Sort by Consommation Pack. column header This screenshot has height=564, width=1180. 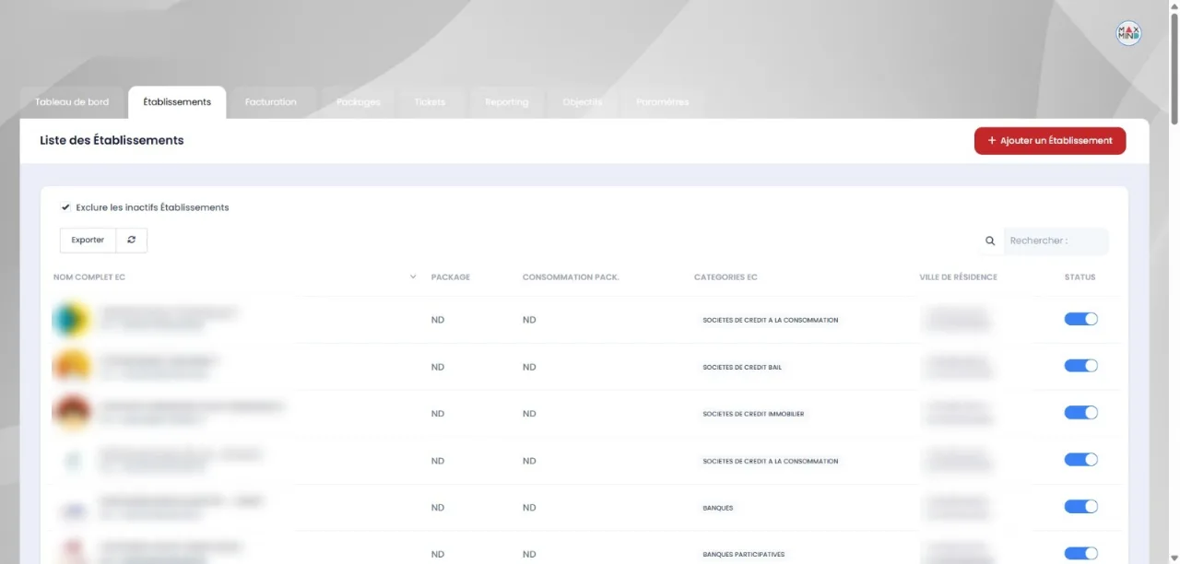pyautogui.click(x=571, y=277)
